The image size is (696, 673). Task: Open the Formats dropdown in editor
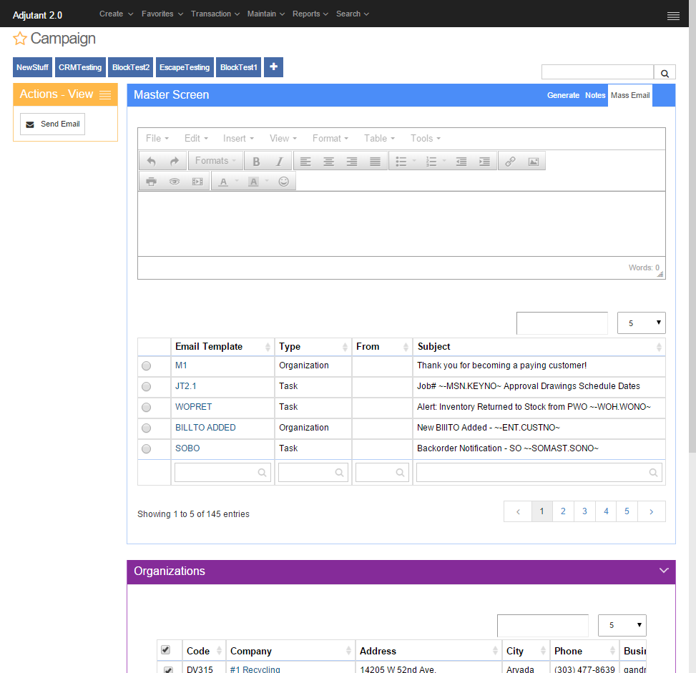215,161
